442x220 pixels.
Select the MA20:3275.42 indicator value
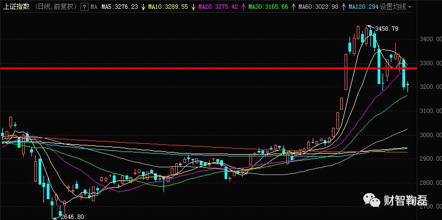coord(218,7)
